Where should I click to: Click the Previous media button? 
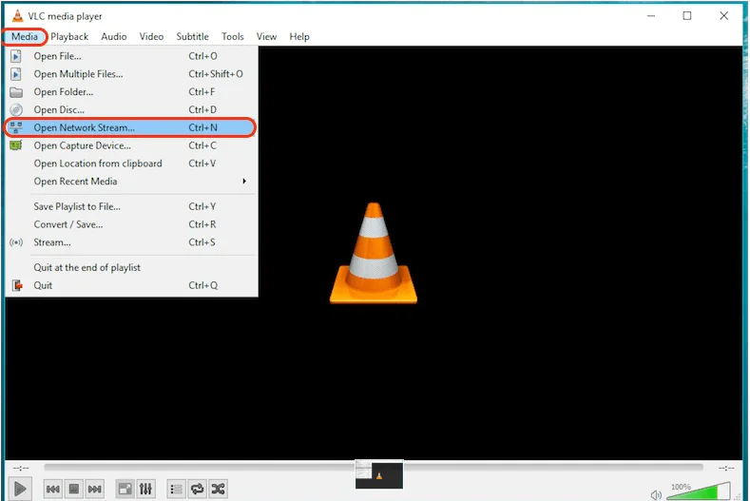[x=53, y=489]
